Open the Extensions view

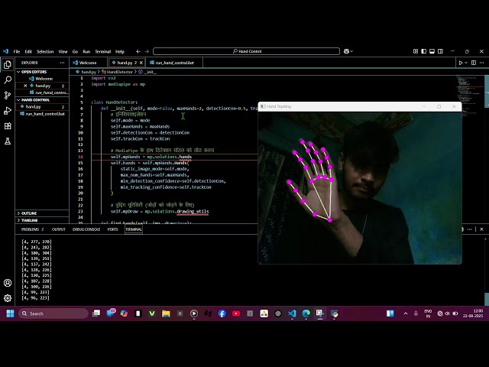coord(8,125)
